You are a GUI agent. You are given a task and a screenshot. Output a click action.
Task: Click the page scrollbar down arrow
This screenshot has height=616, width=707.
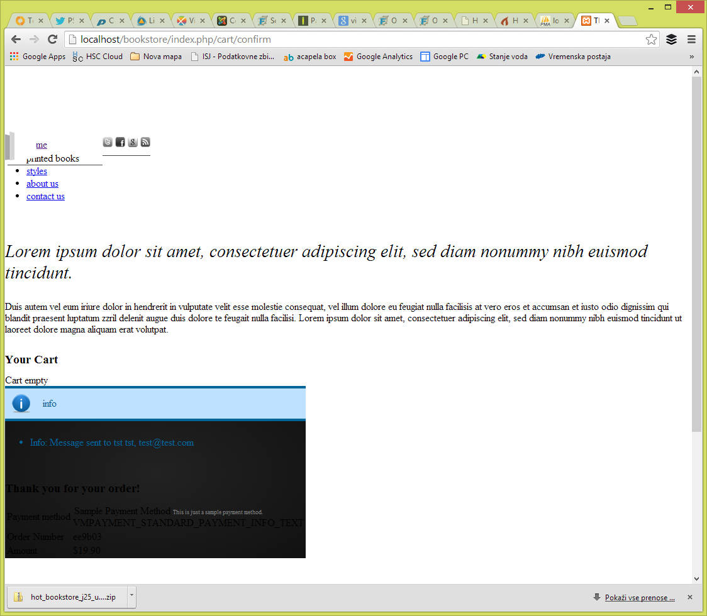pos(697,578)
